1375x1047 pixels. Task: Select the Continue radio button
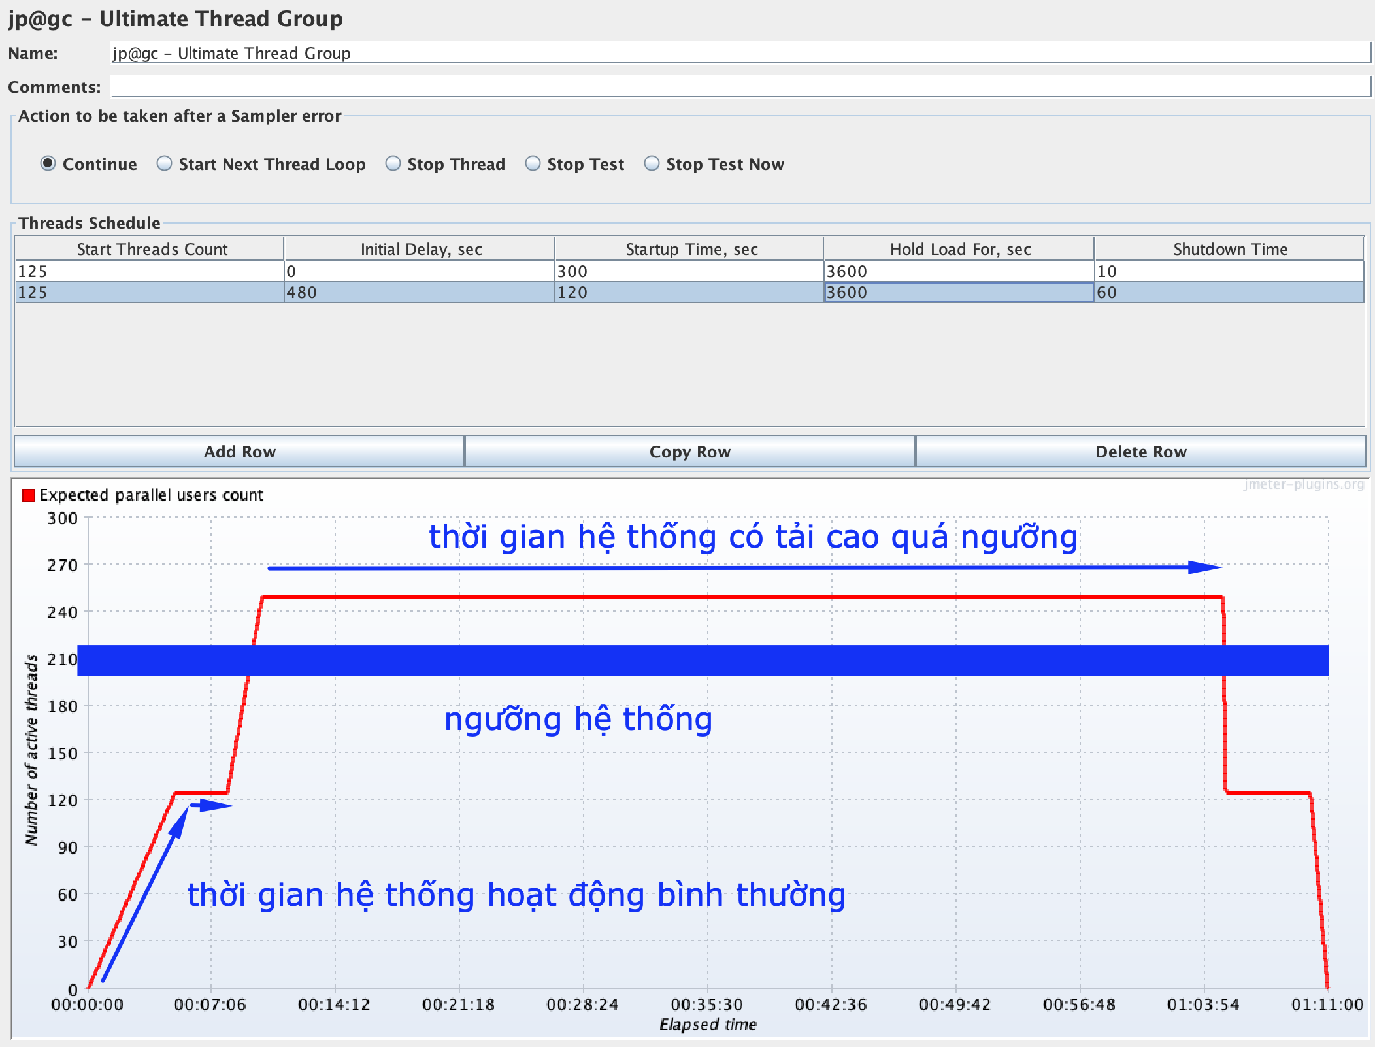point(48,163)
